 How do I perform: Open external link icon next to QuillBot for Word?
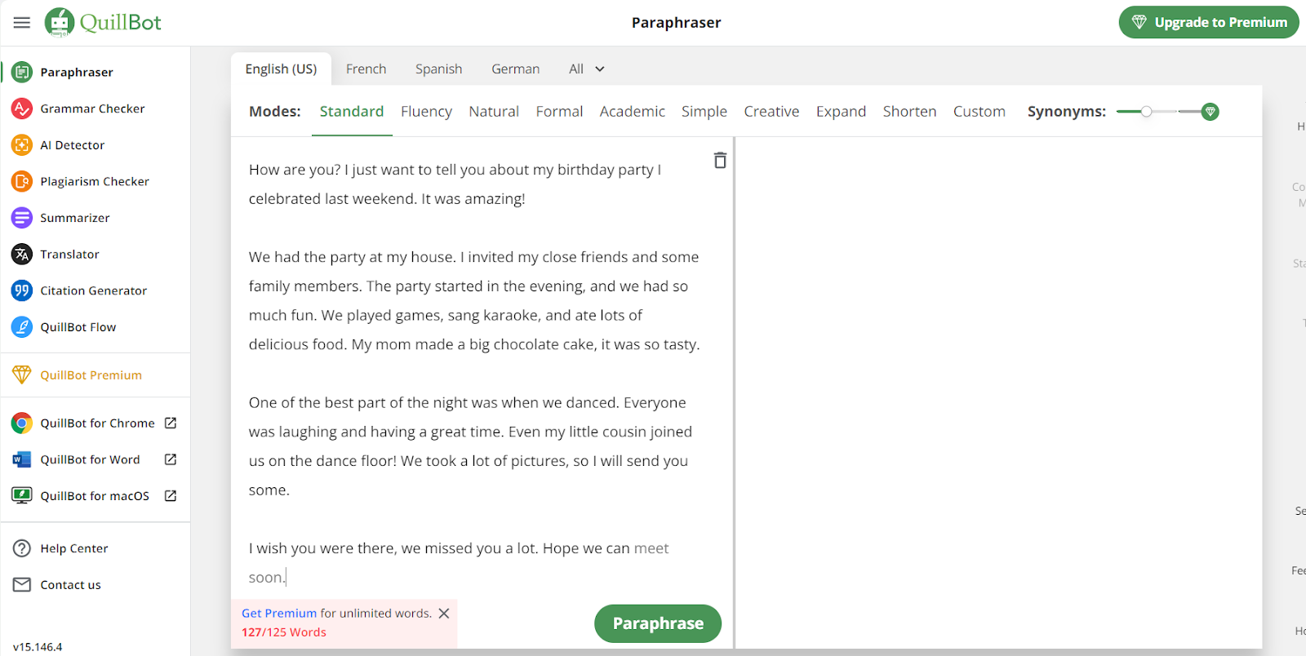point(171,459)
